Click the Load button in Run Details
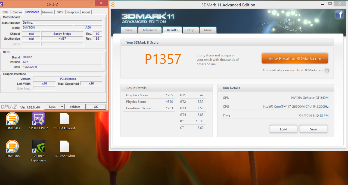The width and height of the screenshot is (348, 185). tap(284, 129)
